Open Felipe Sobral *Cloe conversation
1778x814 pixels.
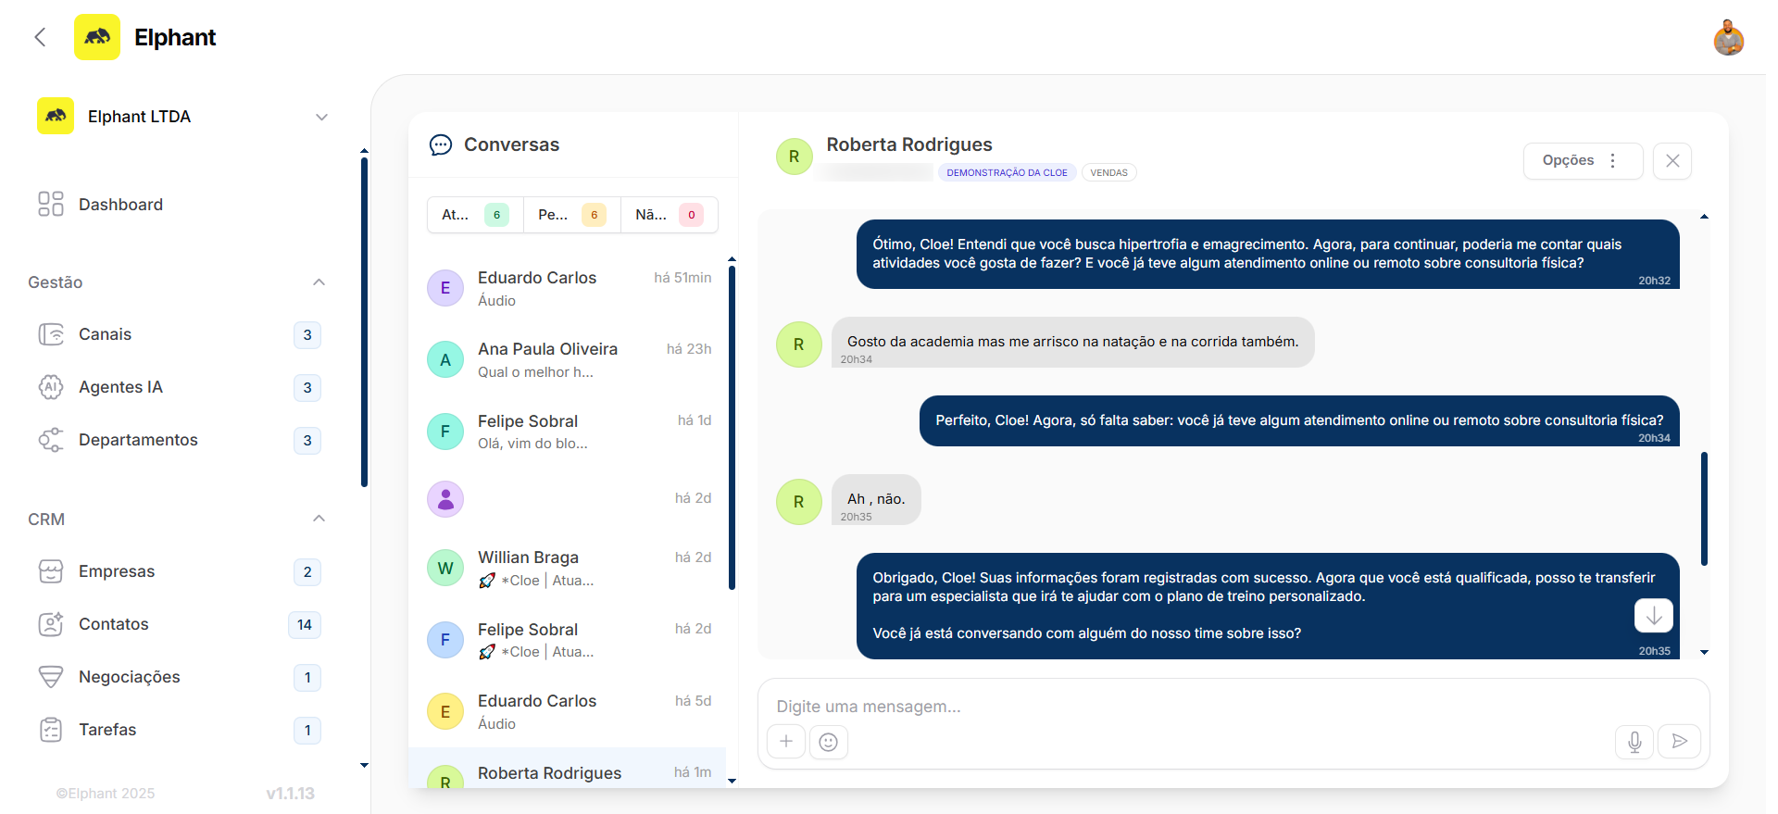pos(569,640)
